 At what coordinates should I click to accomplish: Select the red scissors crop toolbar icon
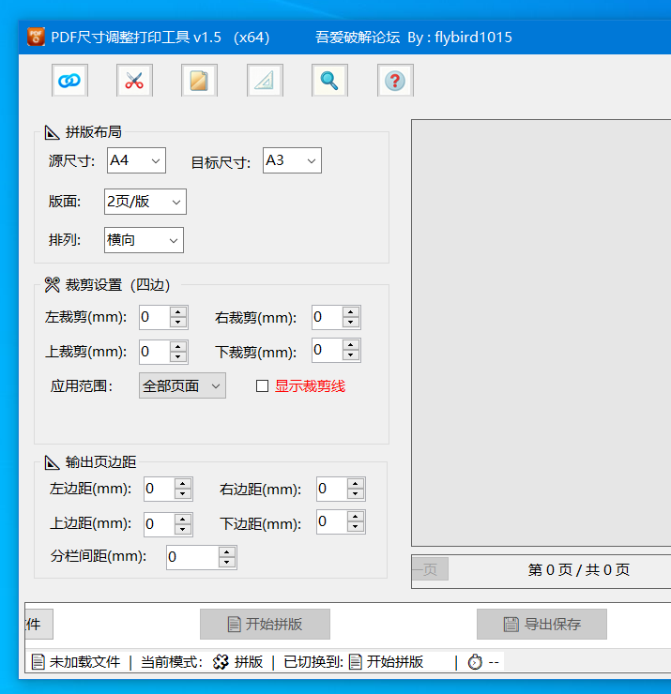[x=134, y=80]
